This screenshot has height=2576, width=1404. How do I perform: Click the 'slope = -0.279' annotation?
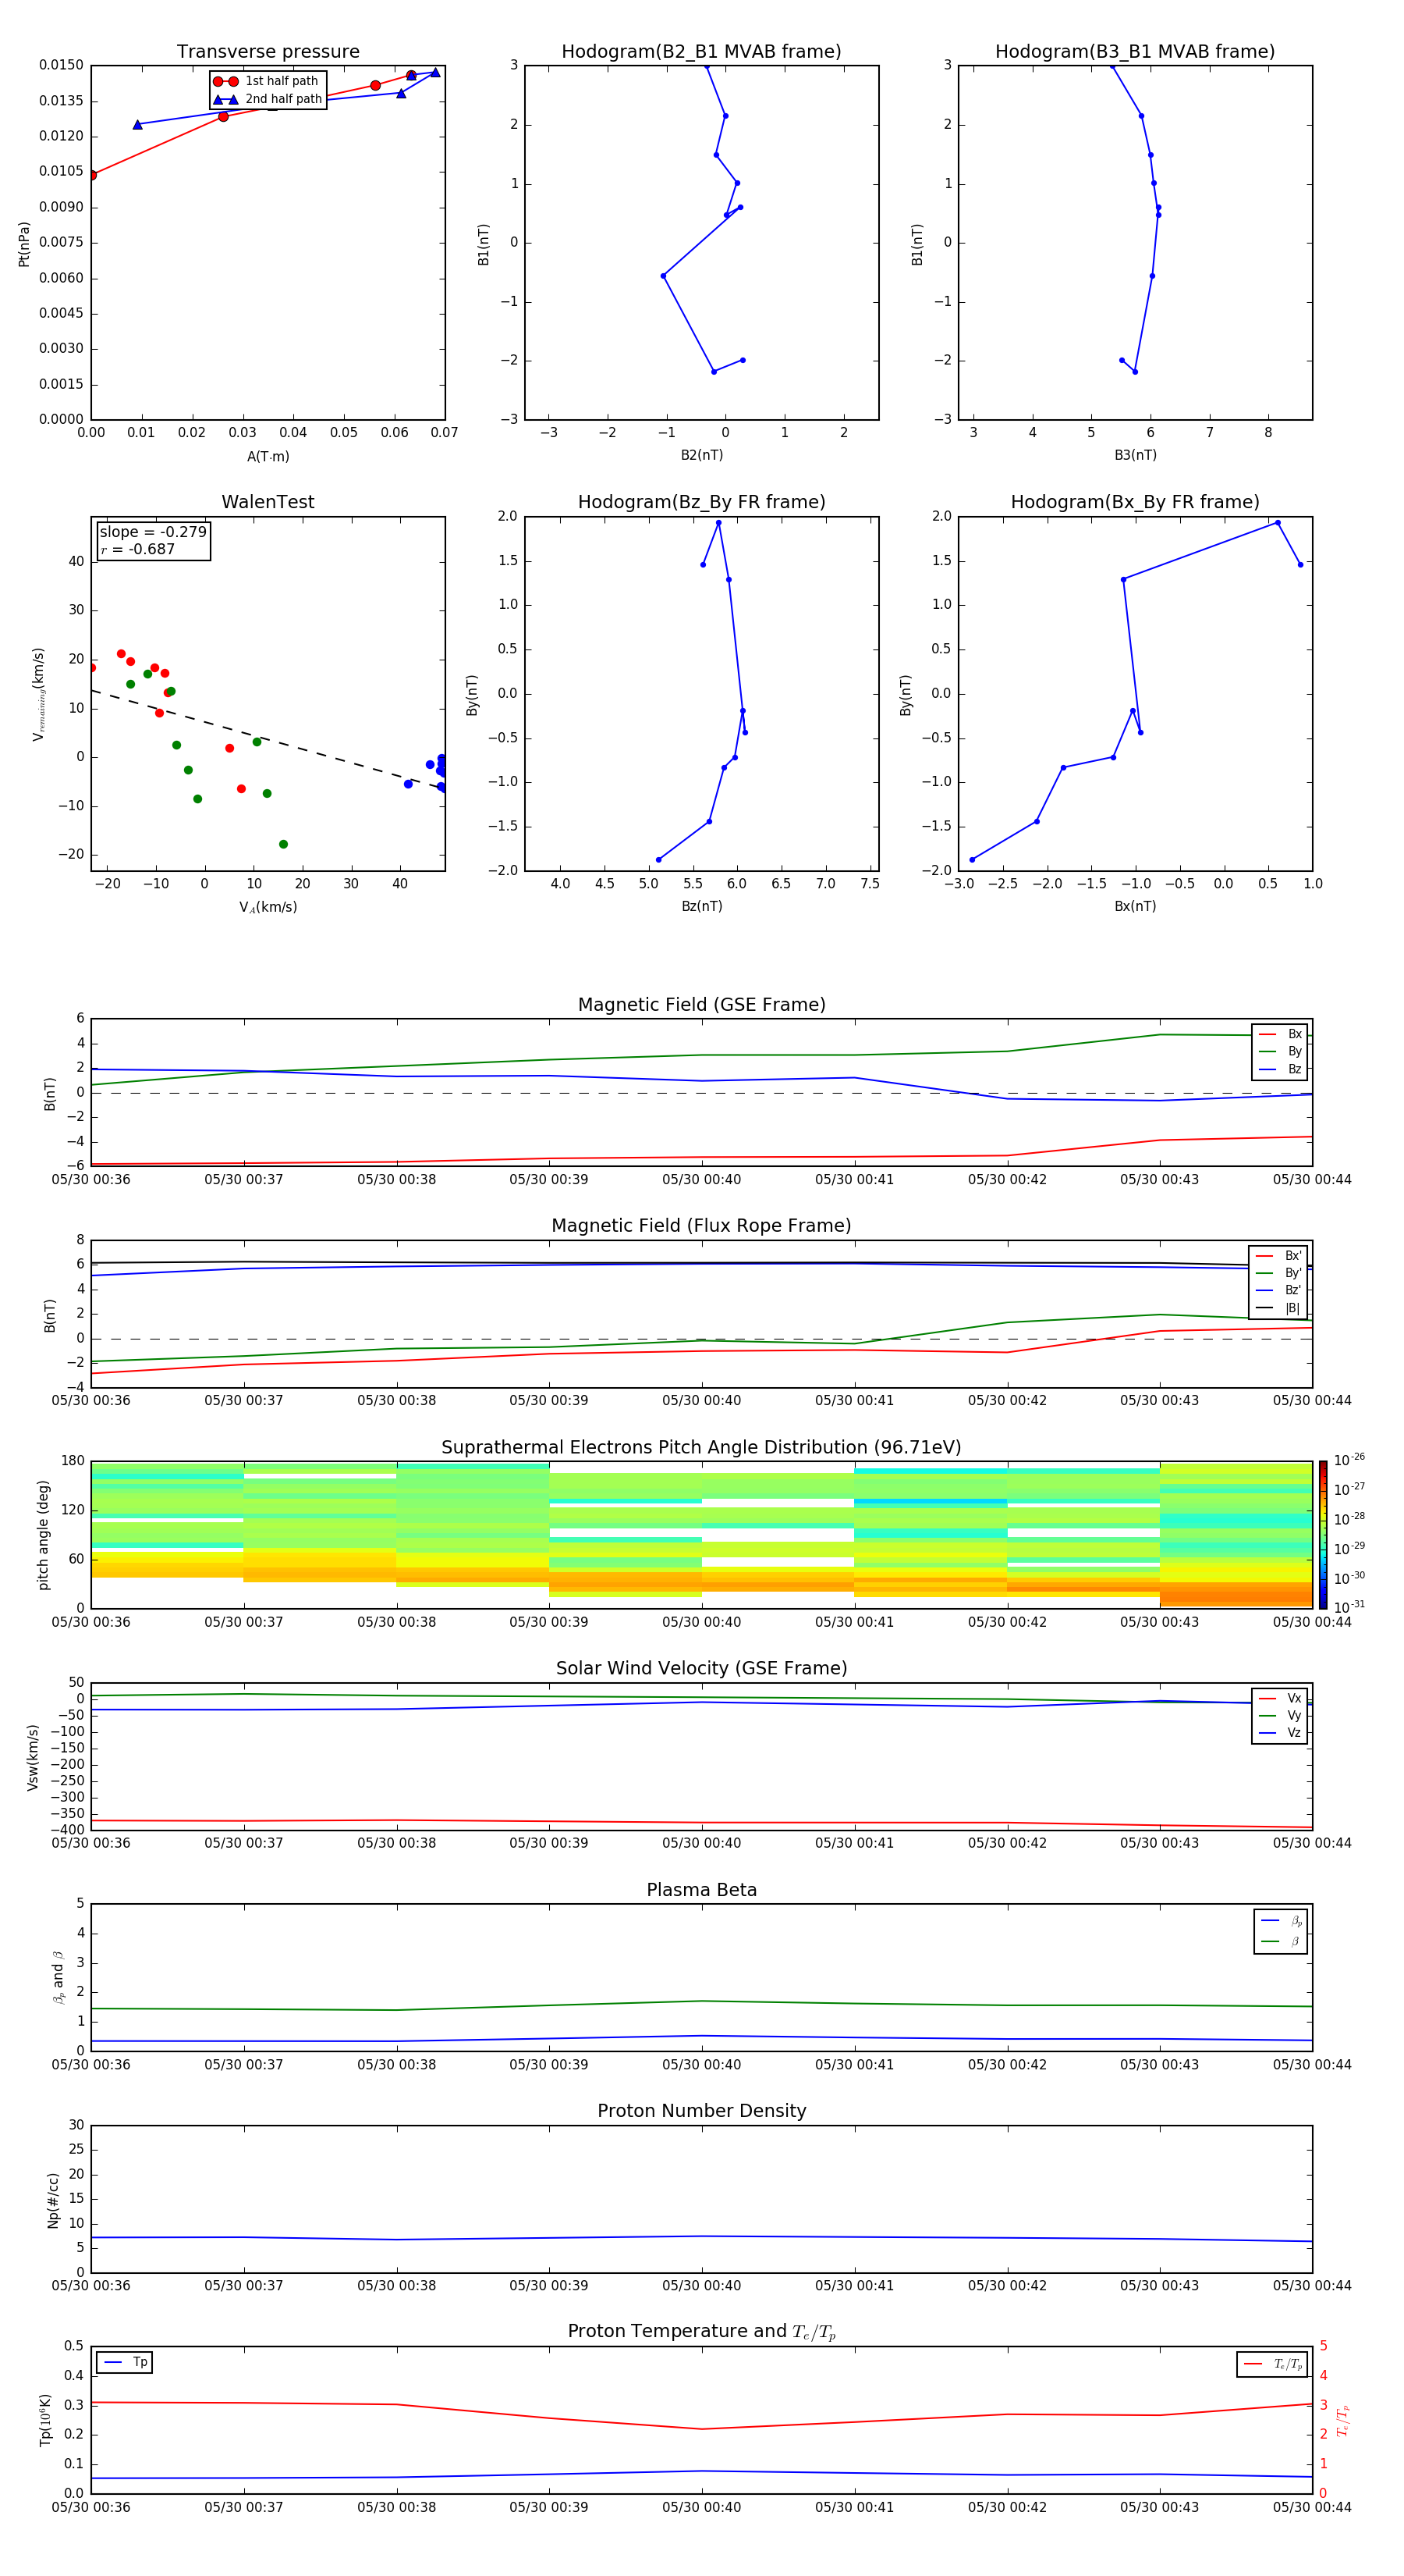click(153, 532)
